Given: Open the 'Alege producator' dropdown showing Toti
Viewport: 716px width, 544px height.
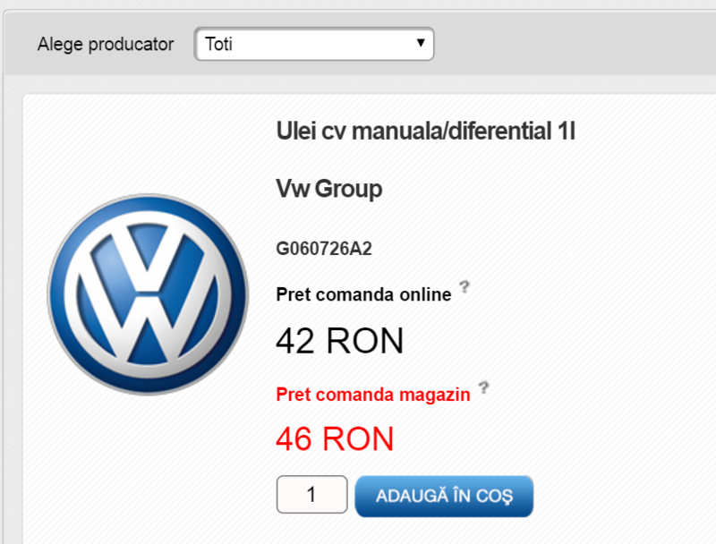Looking at the screenshot, I should tap(314, 44).
